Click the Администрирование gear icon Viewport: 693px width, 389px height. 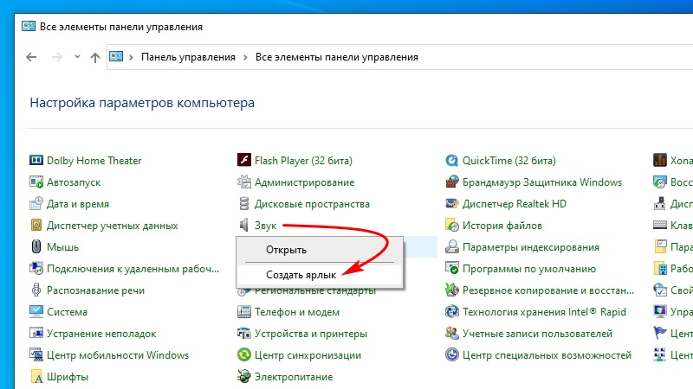(x=244, y=182)
